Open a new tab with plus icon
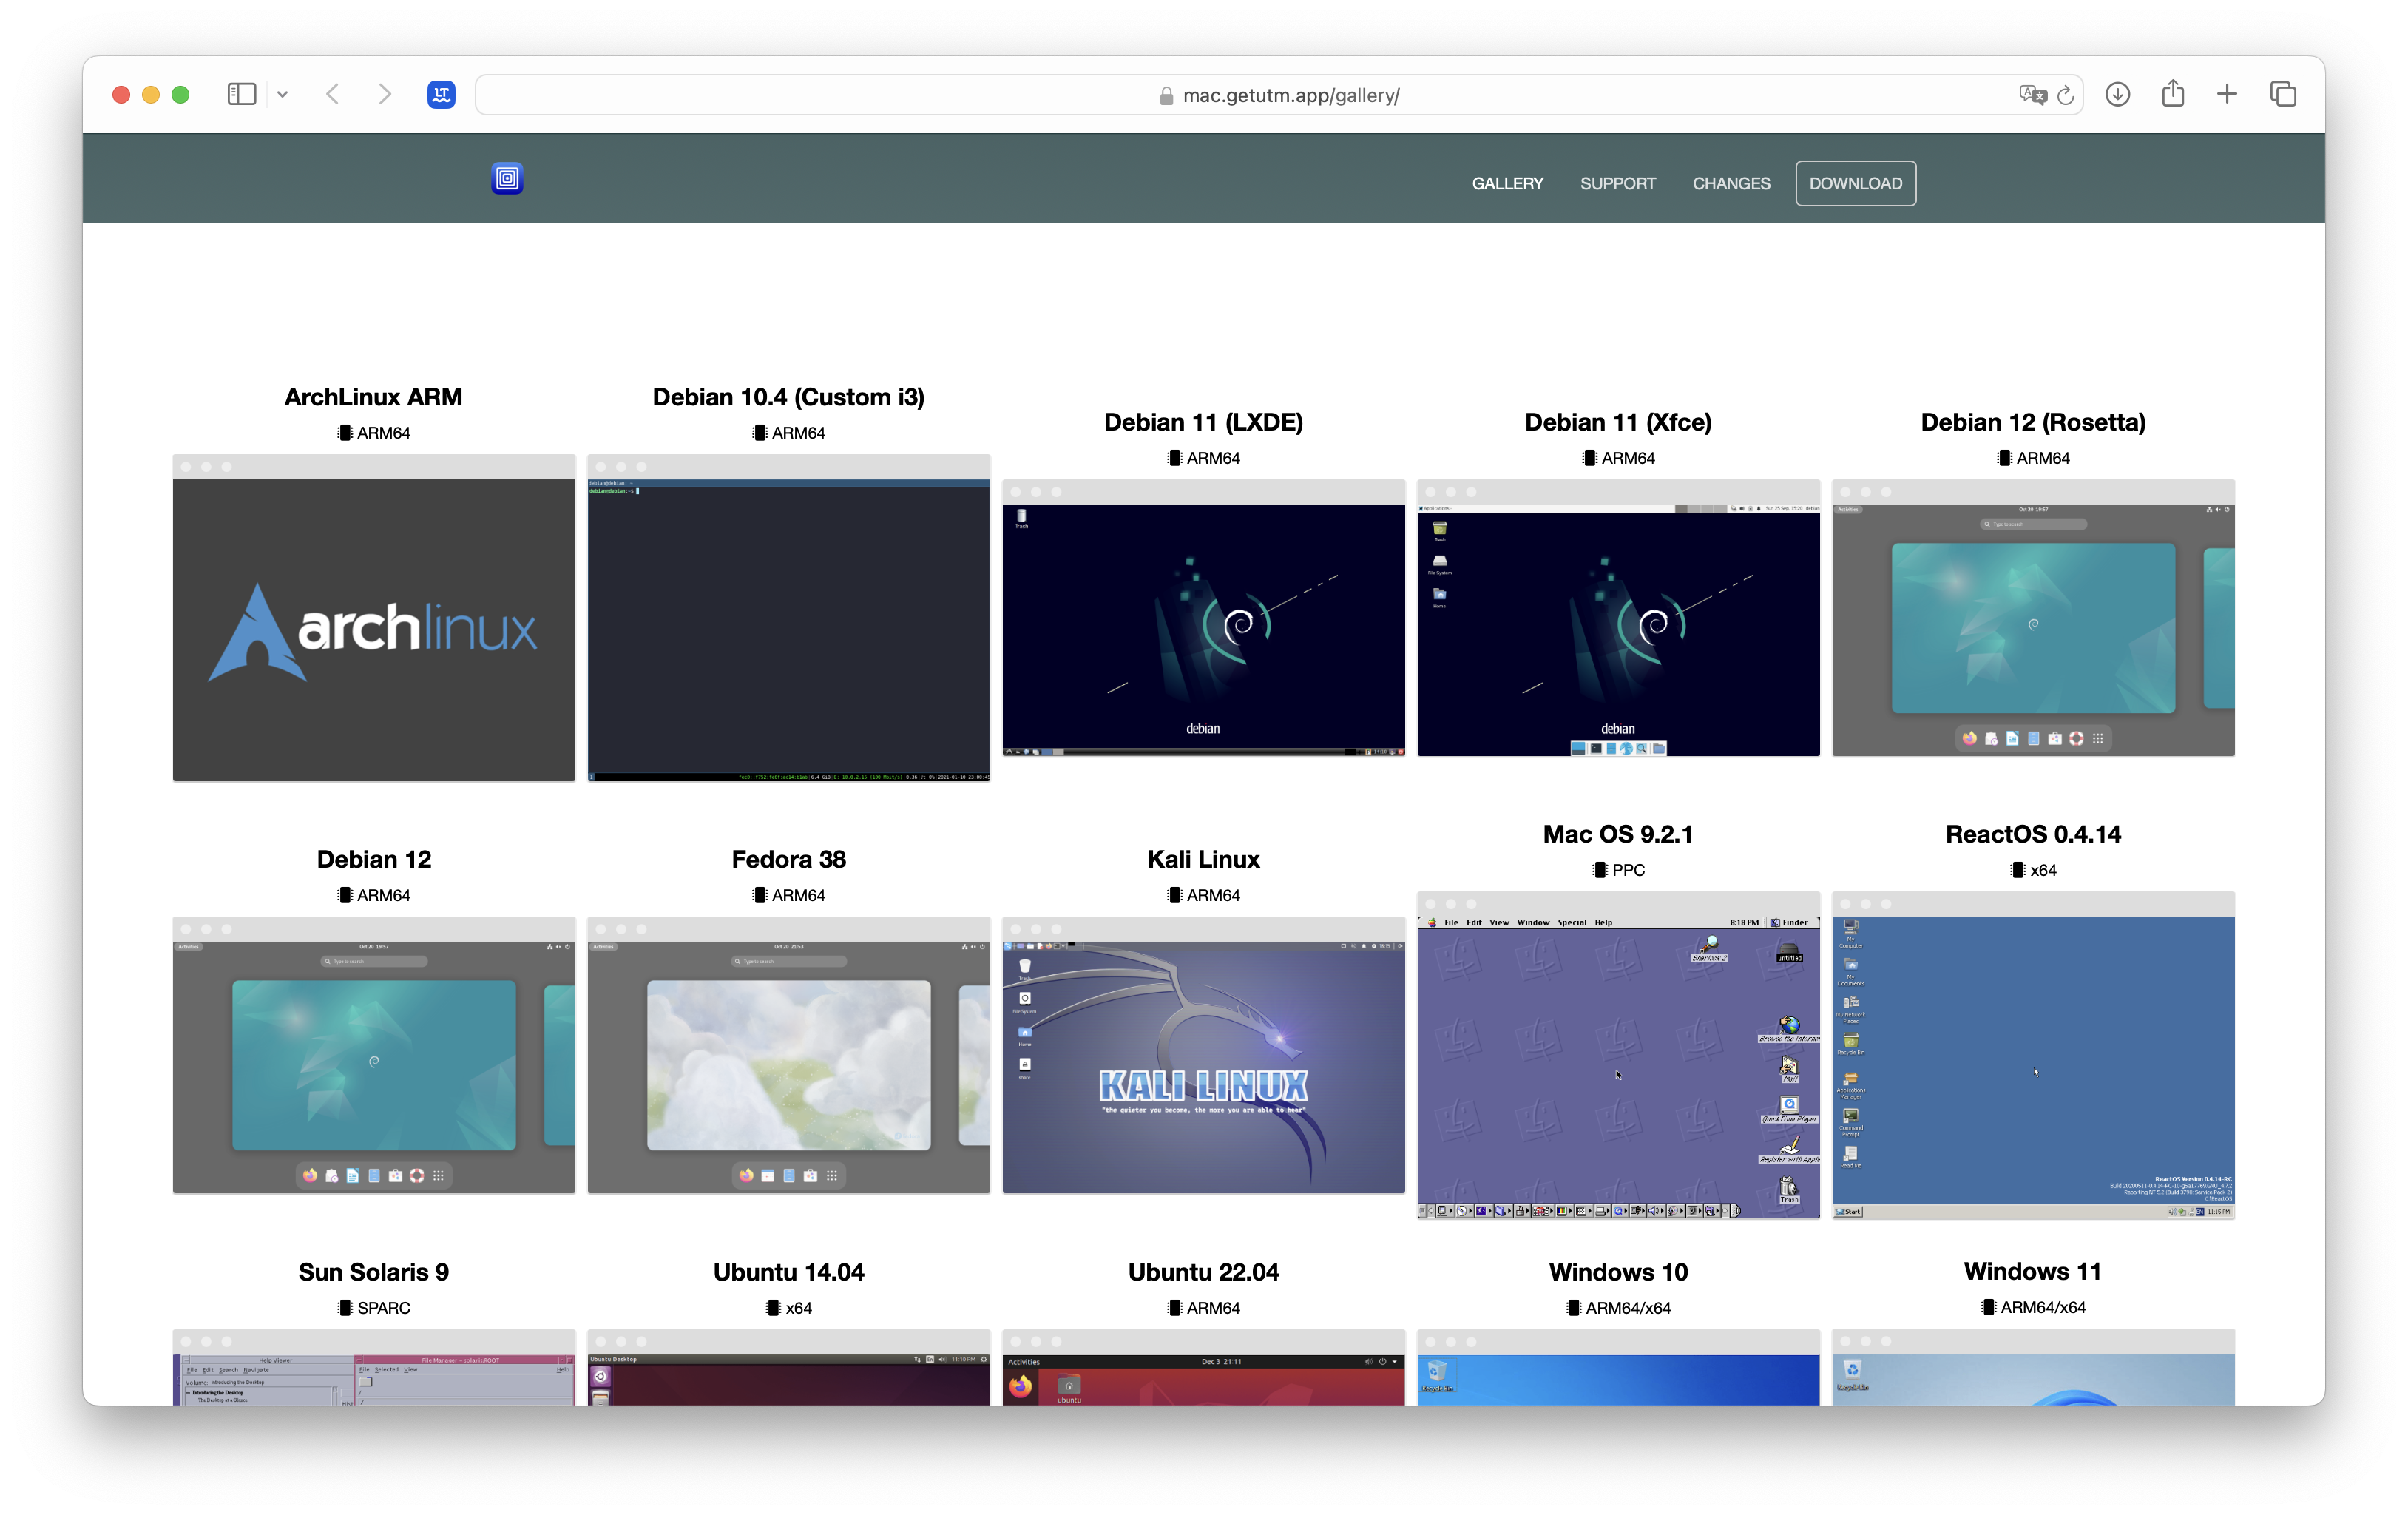 [2227, 94]
